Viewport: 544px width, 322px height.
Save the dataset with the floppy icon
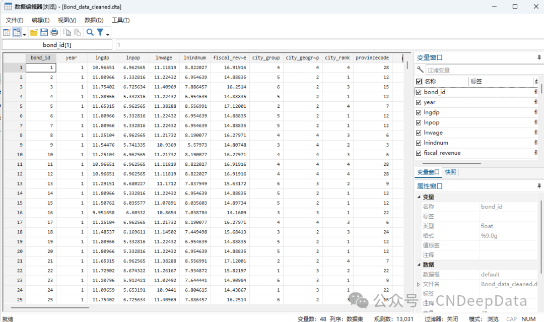(44, 33)
